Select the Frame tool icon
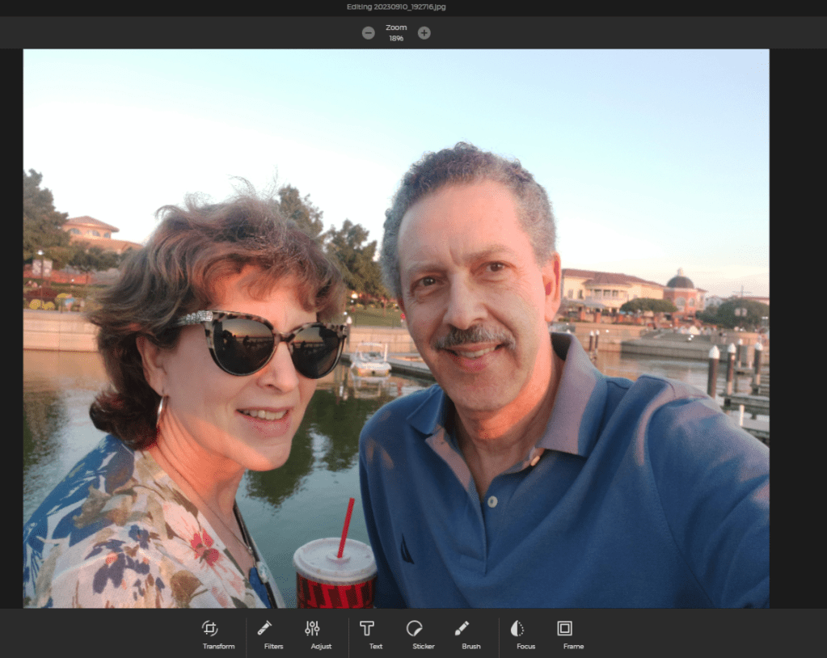 point(564,628)
